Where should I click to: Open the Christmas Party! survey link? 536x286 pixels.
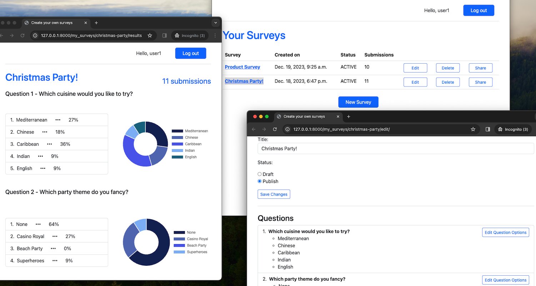pyautogui.click(x=244, y=81)
